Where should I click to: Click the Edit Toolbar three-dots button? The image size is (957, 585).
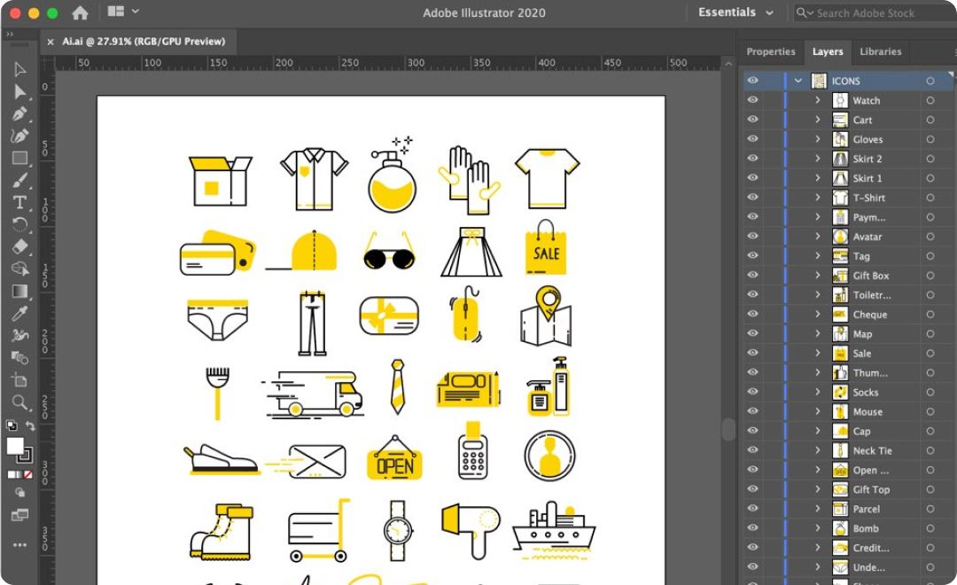[x=19, y=544]
